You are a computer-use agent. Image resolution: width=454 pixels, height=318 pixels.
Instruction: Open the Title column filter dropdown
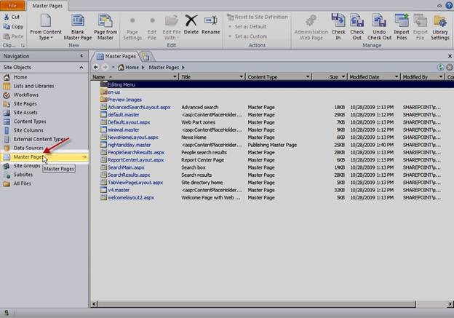click(242, 76)
